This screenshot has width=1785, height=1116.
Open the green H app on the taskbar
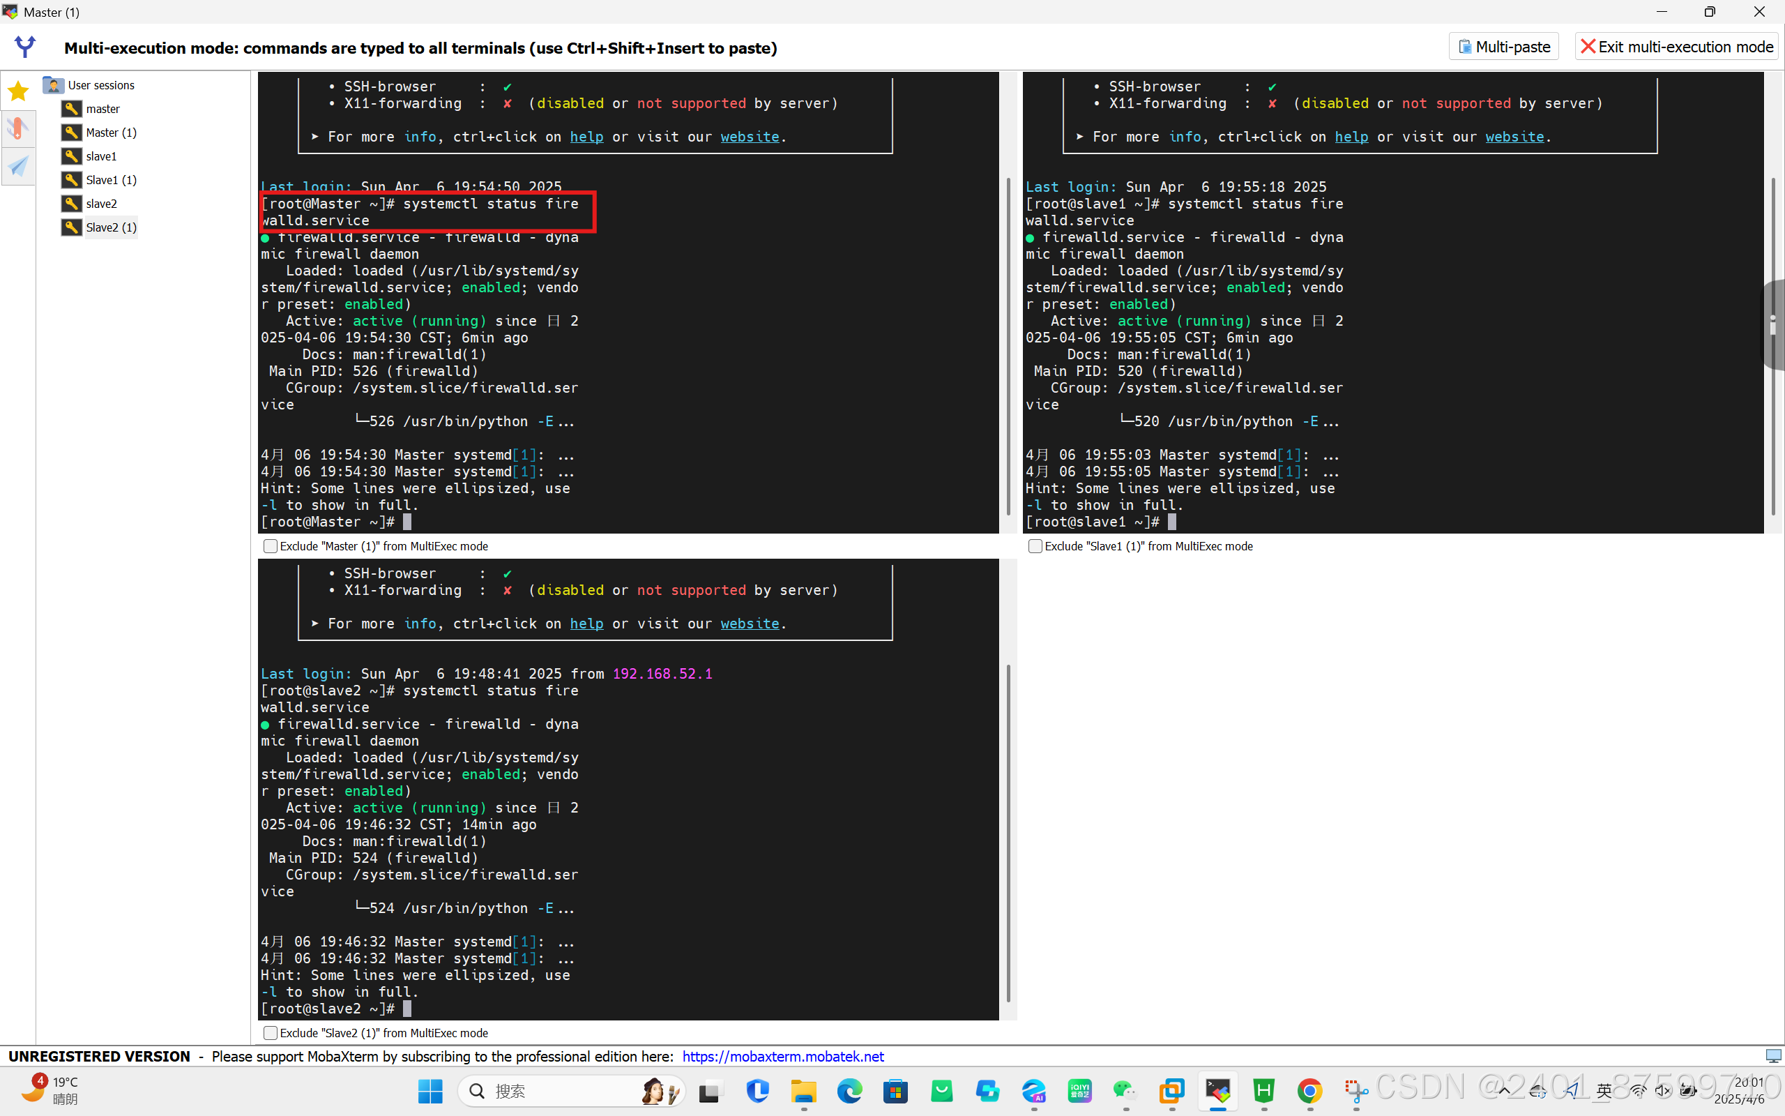tap(1264, 1091)
